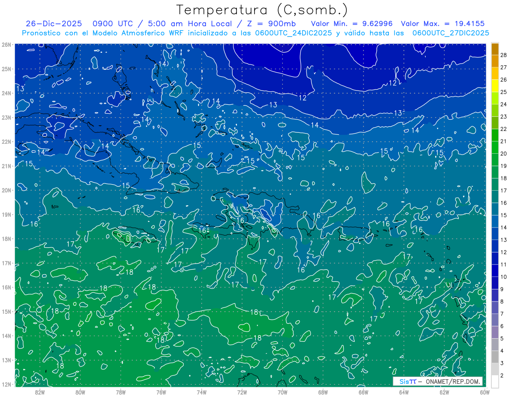The width and height of the screenshot is (515, 398).
Task: Click the 'SisPI - ONAMET/REP.DOM.' credit box
Action: pos(438,381)
